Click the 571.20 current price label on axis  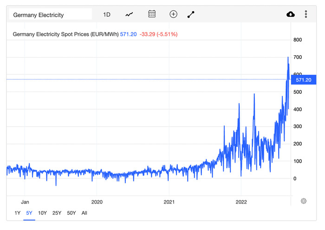point(303,80)
